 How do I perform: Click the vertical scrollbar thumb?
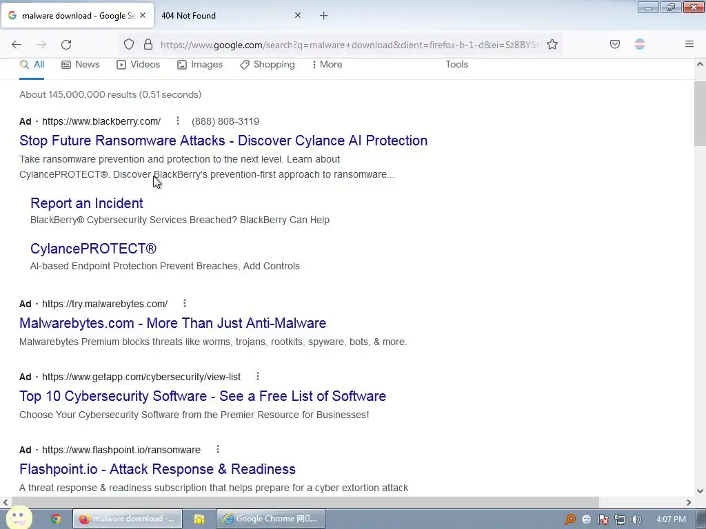pyautogui.click(x=700, y=114)
